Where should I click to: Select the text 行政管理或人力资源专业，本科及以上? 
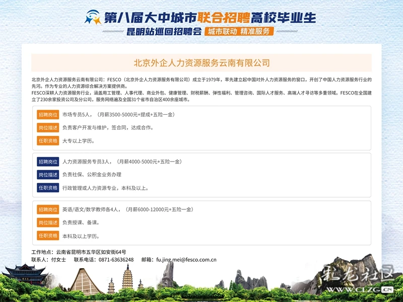coord(106,188)
